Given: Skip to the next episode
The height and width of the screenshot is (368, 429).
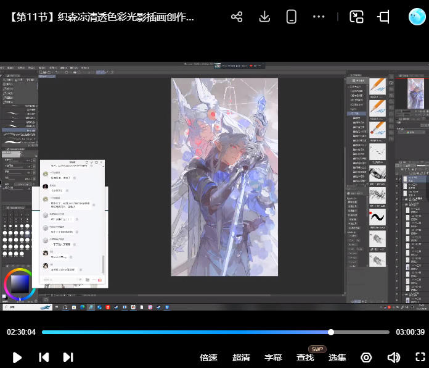Looking at the screenshot, I should [x=68, y=357].
